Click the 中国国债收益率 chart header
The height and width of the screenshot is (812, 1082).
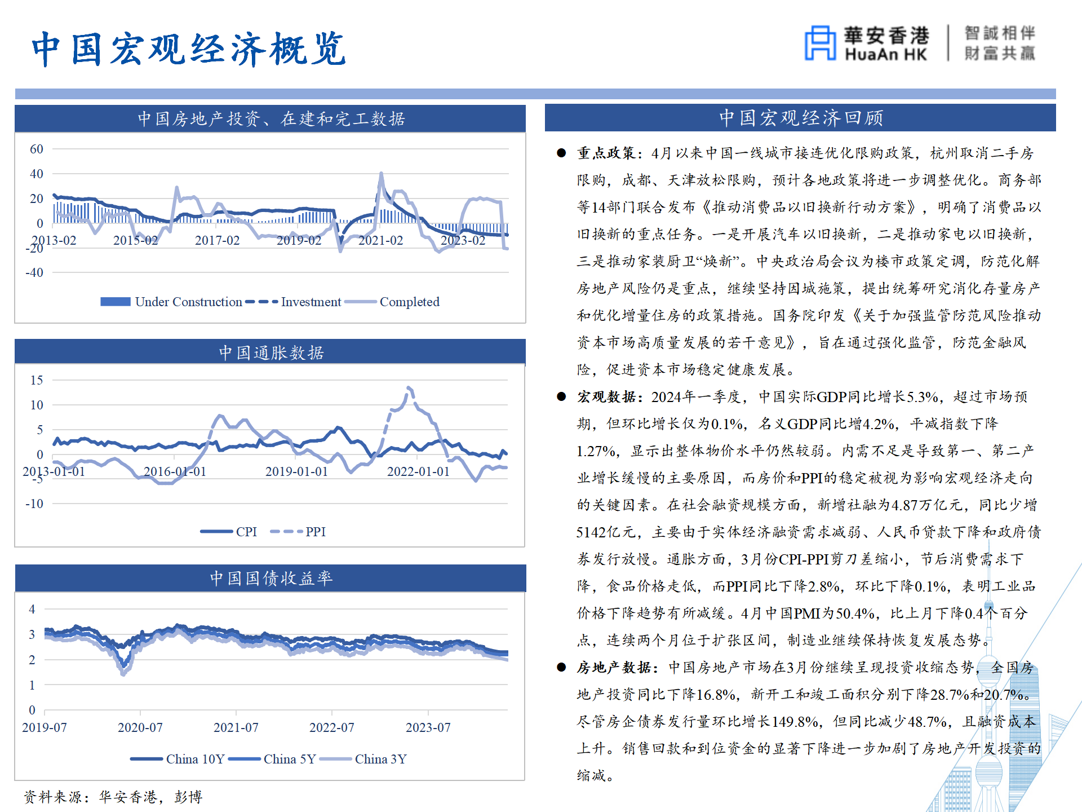(271, 578)
